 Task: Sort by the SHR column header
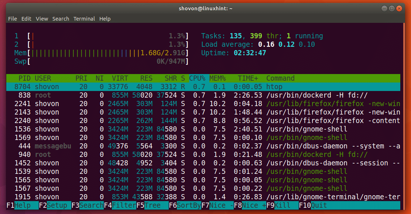[171, 78]
